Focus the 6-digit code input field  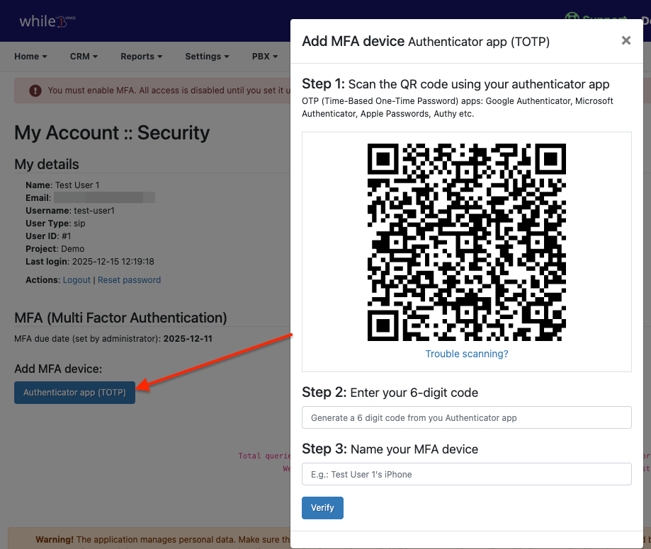click(x=466, y=417)
